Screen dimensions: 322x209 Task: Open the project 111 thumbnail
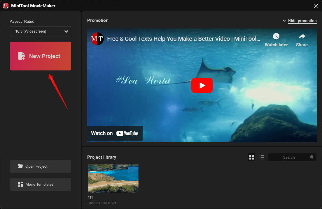(113, 178)
